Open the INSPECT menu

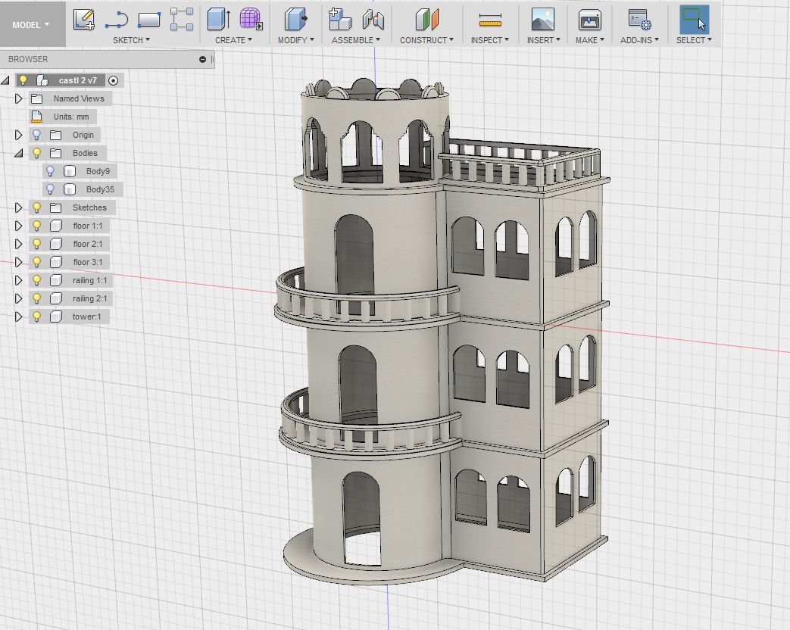pyautogui.click(x=490, y=40)
